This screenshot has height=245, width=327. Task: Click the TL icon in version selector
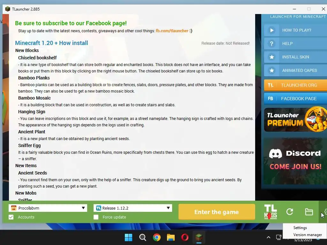tap(99, 208)
